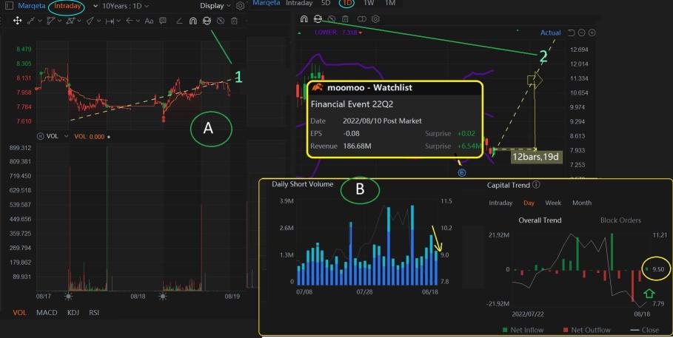Image resolution: width=673 pixels, height=338 pixels.
Task: Select the 1D period on right chart
Action: point(346,3)
